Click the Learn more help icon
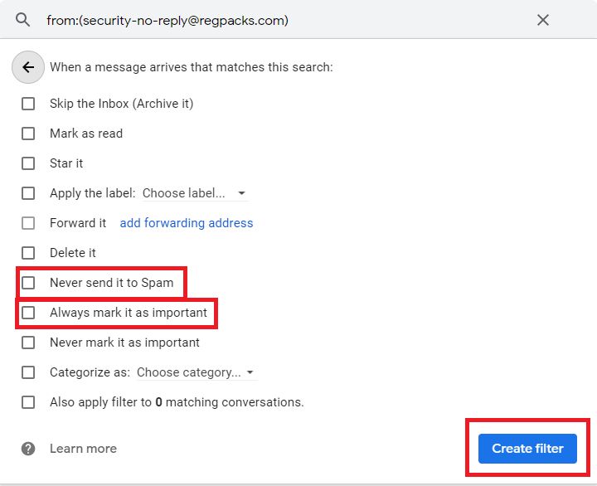The height and width of the screenshot is (486, 597). click(28, 449)
